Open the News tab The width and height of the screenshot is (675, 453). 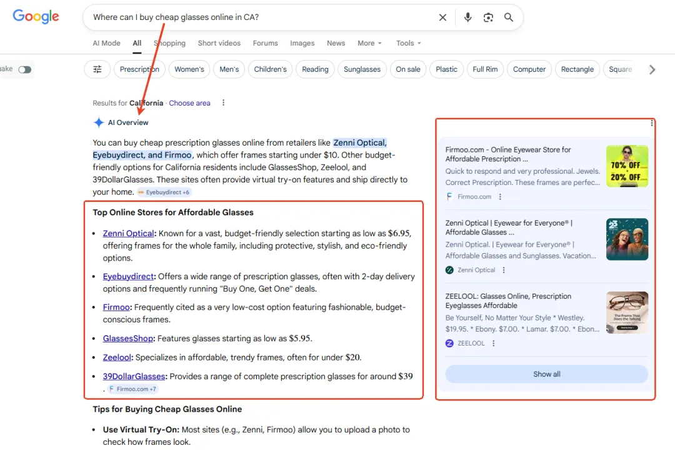[x=336, y=43]
